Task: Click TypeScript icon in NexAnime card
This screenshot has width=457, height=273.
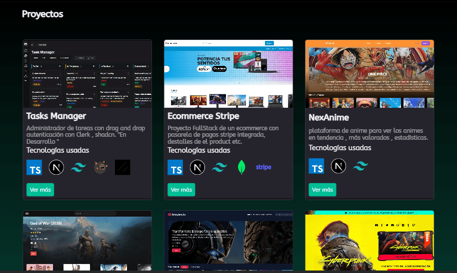Action: tap(316, 166)
